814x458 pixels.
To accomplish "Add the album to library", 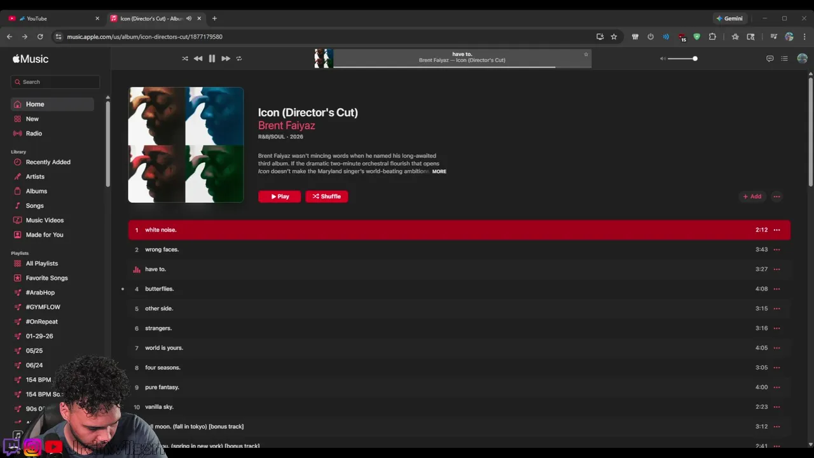I will [x=752, y=197].
